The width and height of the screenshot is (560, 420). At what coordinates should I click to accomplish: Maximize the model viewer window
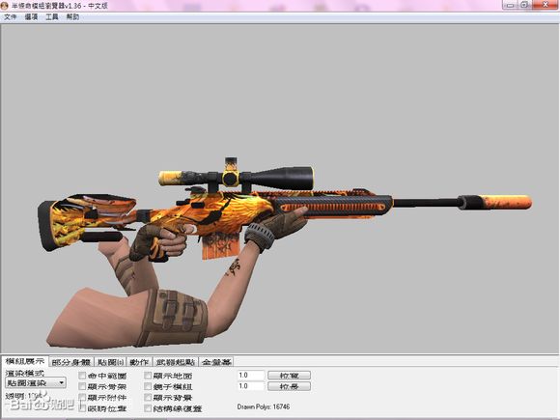[x=525, y=5]
